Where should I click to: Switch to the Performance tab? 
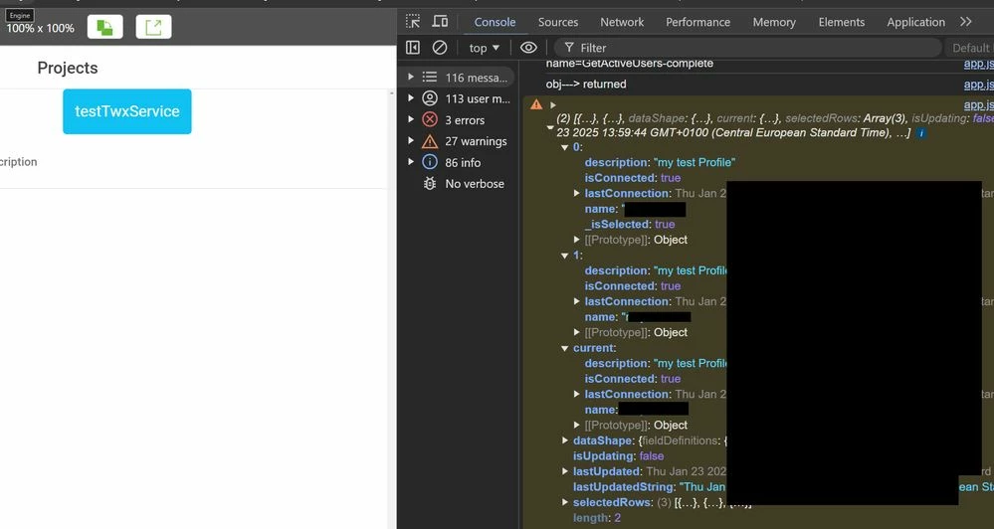click(x=697, y=22)
